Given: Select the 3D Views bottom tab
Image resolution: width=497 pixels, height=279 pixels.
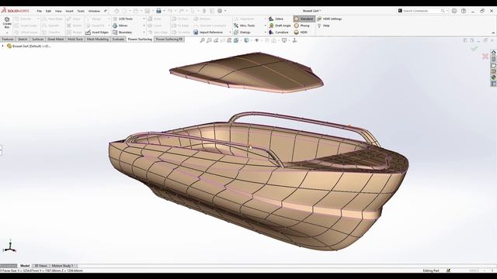Looking at the screenshot, I should click(41, 266).
